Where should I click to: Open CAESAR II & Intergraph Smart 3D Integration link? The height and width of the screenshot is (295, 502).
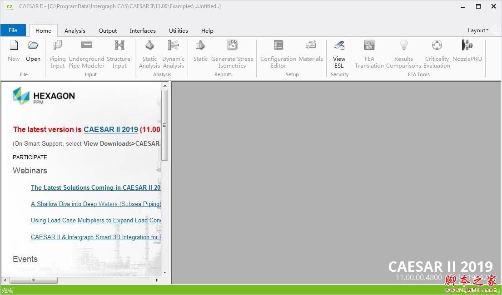96,237
